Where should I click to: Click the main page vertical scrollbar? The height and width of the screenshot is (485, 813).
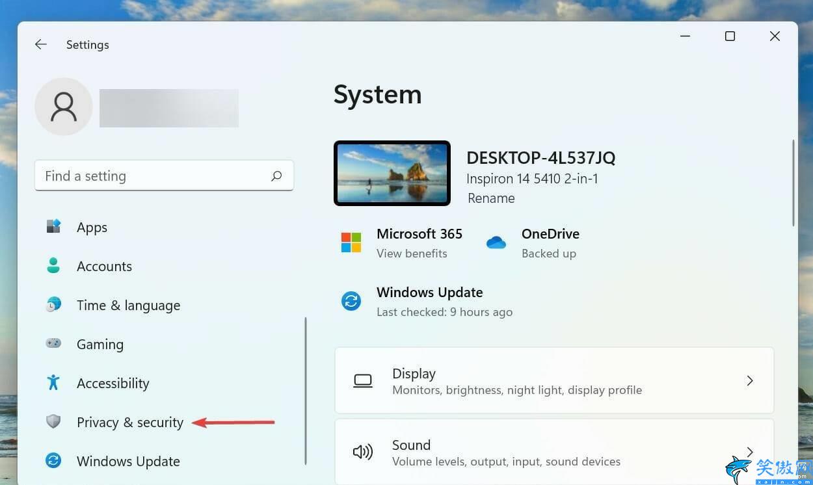[793, 183]
